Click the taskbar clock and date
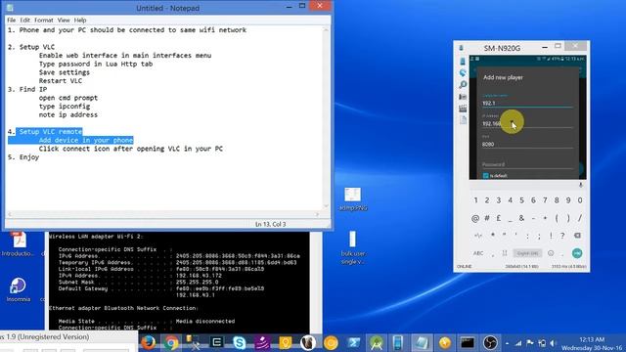626x352 pixels. pyautogui.click(x=592, y=343)
